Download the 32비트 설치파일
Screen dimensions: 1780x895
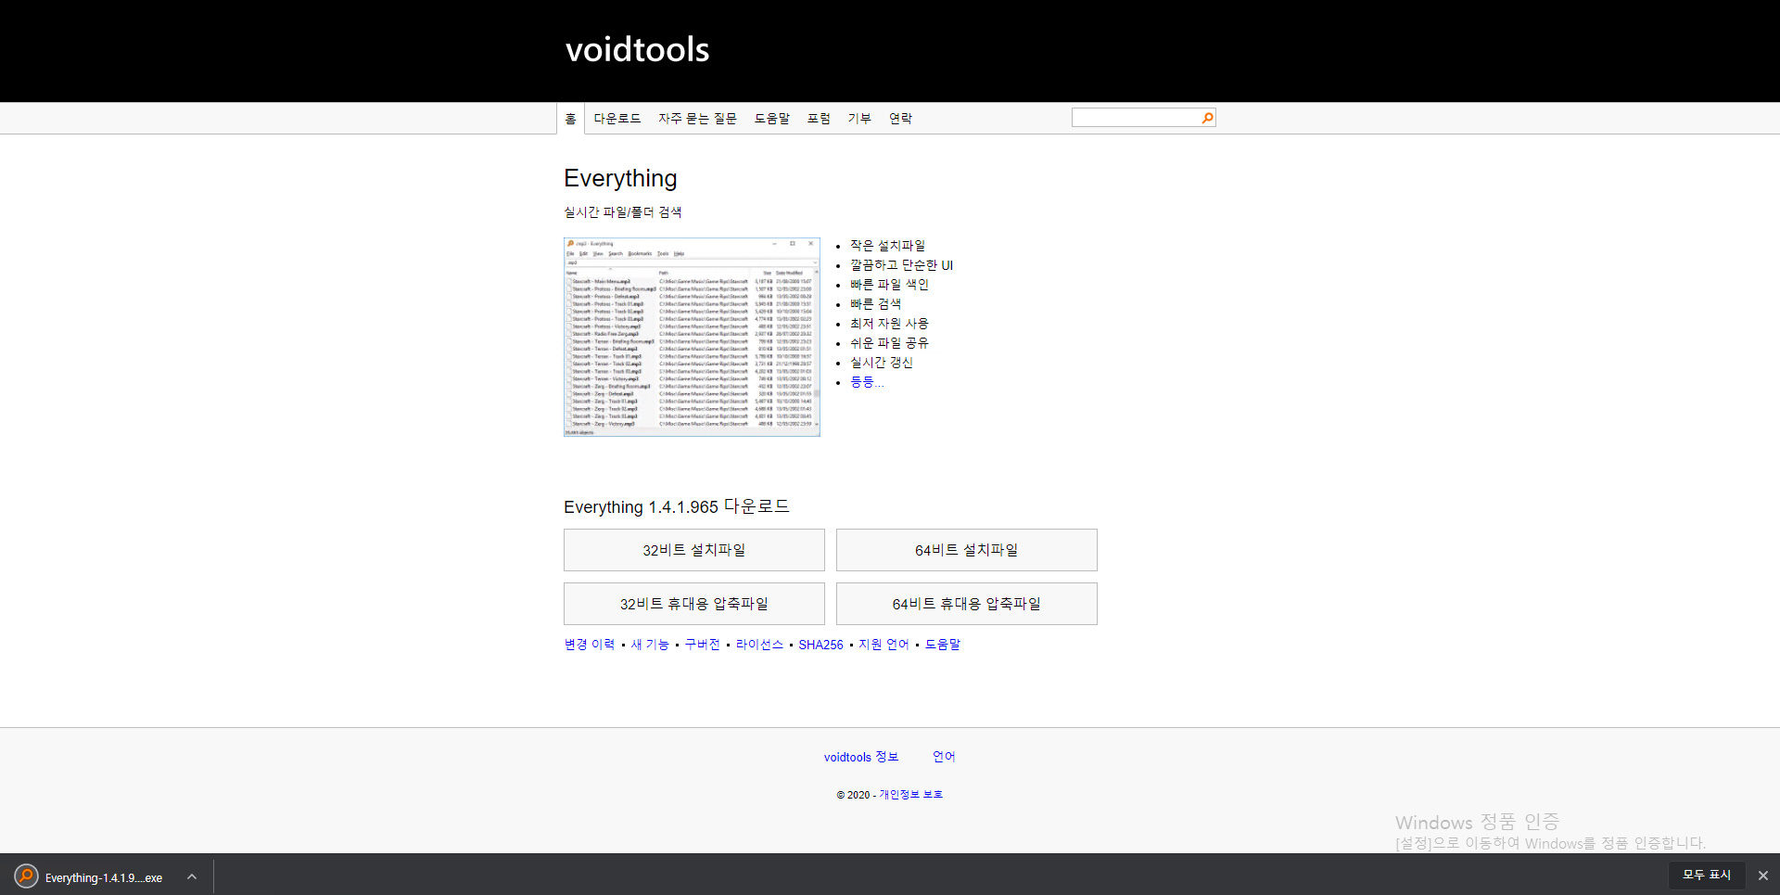tap(693, 550)
